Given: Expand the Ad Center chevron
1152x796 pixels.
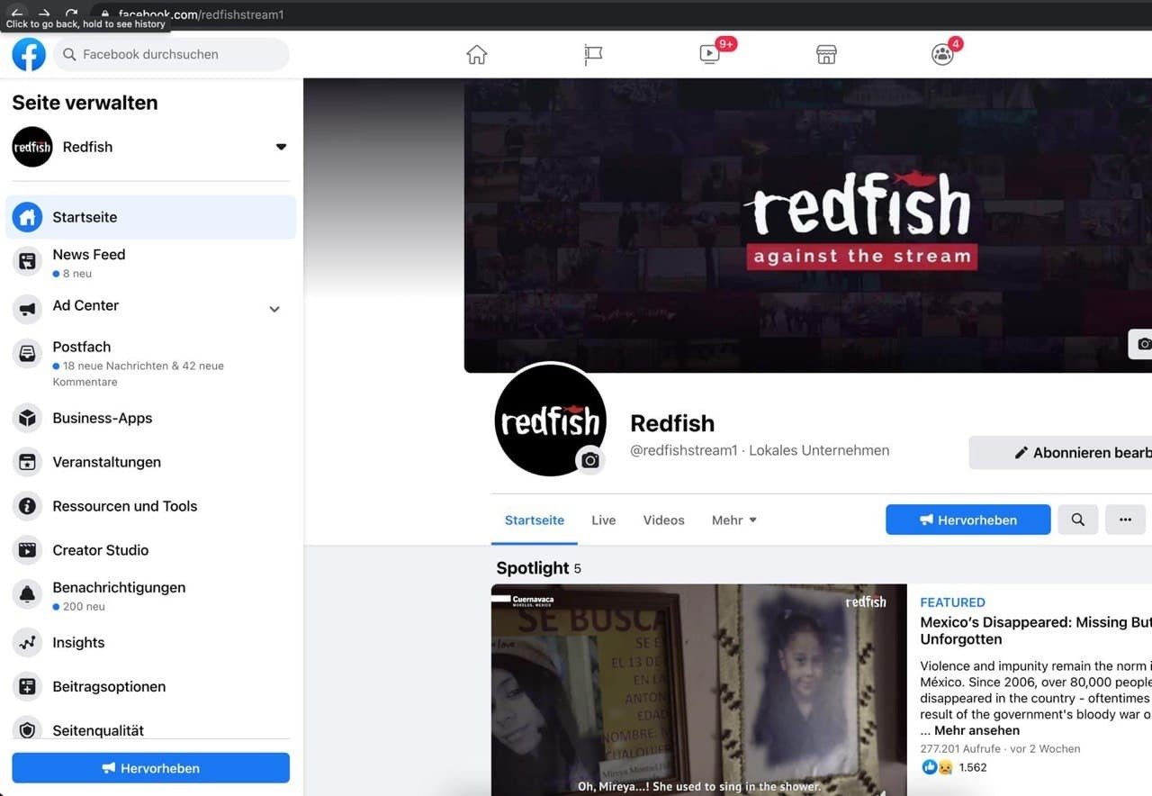Looking at the screenshot, I should pyautogui.click(x=274, y=309).
